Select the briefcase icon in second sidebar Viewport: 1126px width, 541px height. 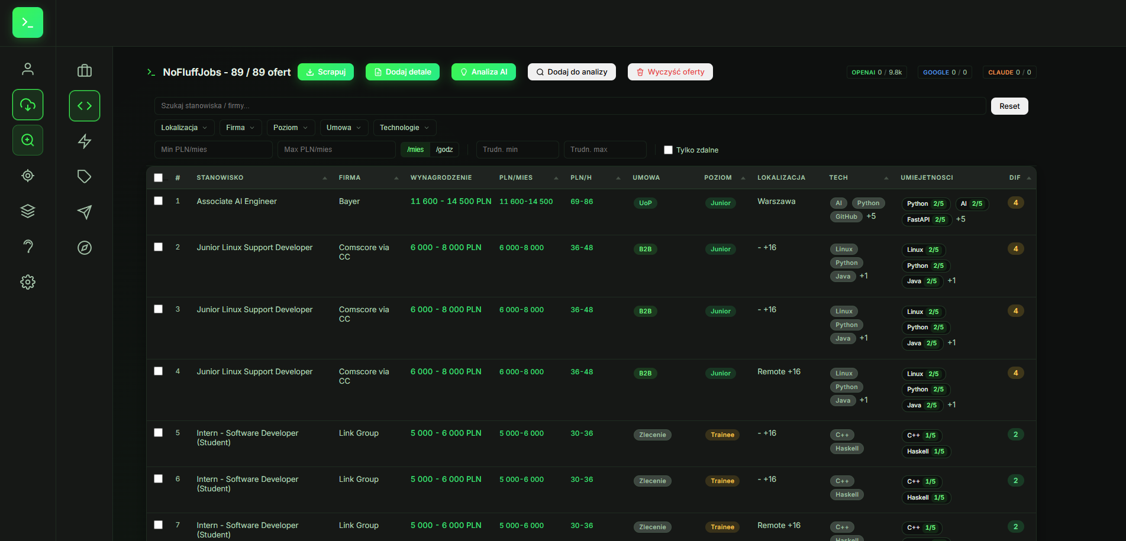(85, 70)
